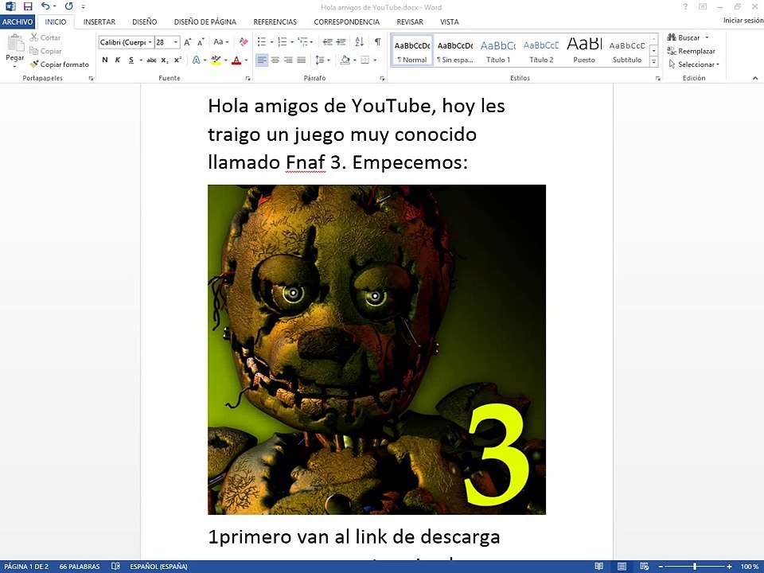
Task: Switch to web layout view in the status bar
Action: tap(644, 566)
